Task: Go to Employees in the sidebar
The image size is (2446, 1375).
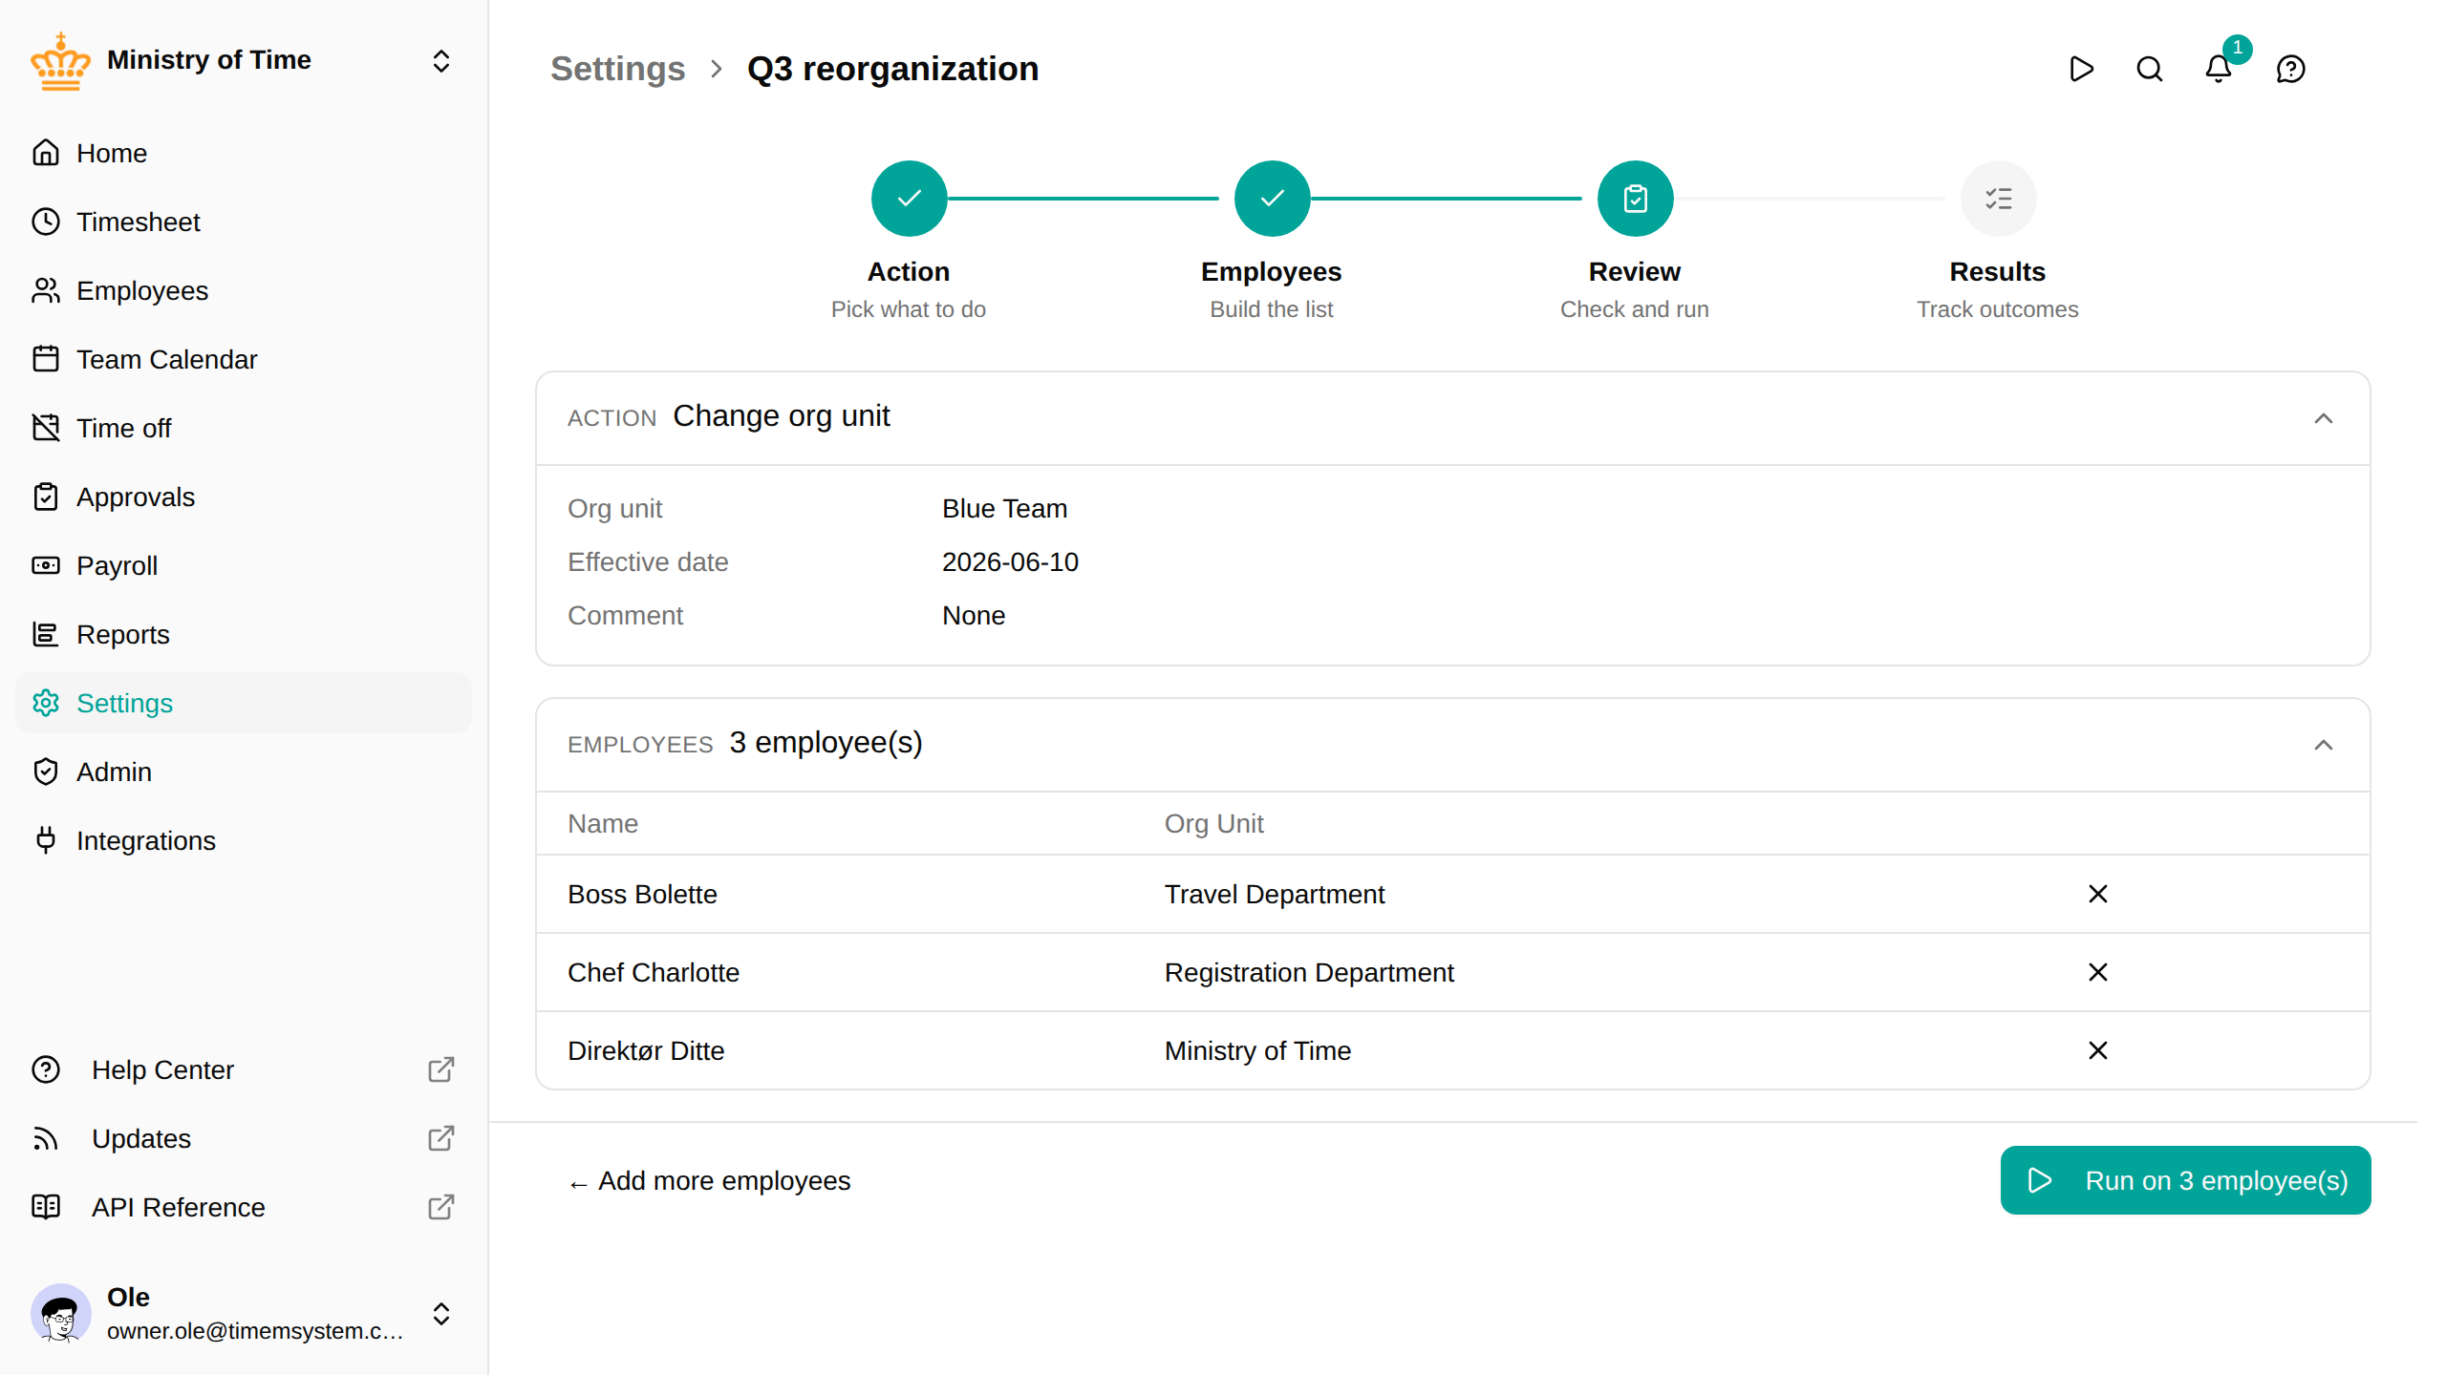Action: (x=244, y=290)
